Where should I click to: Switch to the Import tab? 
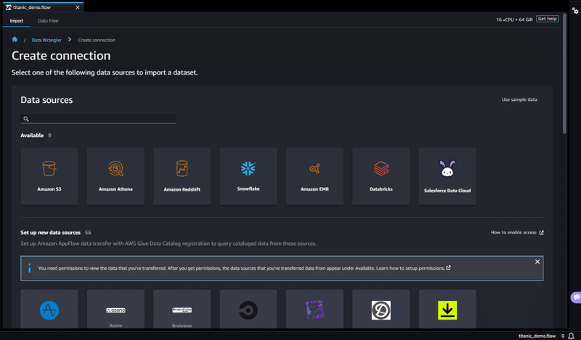[x=16, y=21]
